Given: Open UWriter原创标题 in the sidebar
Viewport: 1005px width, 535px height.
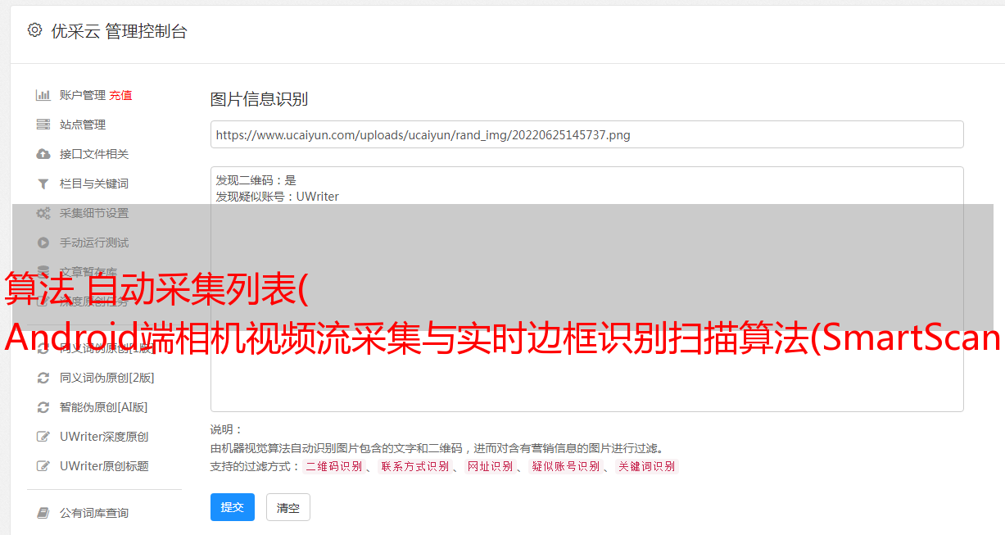Looking at the screenshot, I should (104, 466).
